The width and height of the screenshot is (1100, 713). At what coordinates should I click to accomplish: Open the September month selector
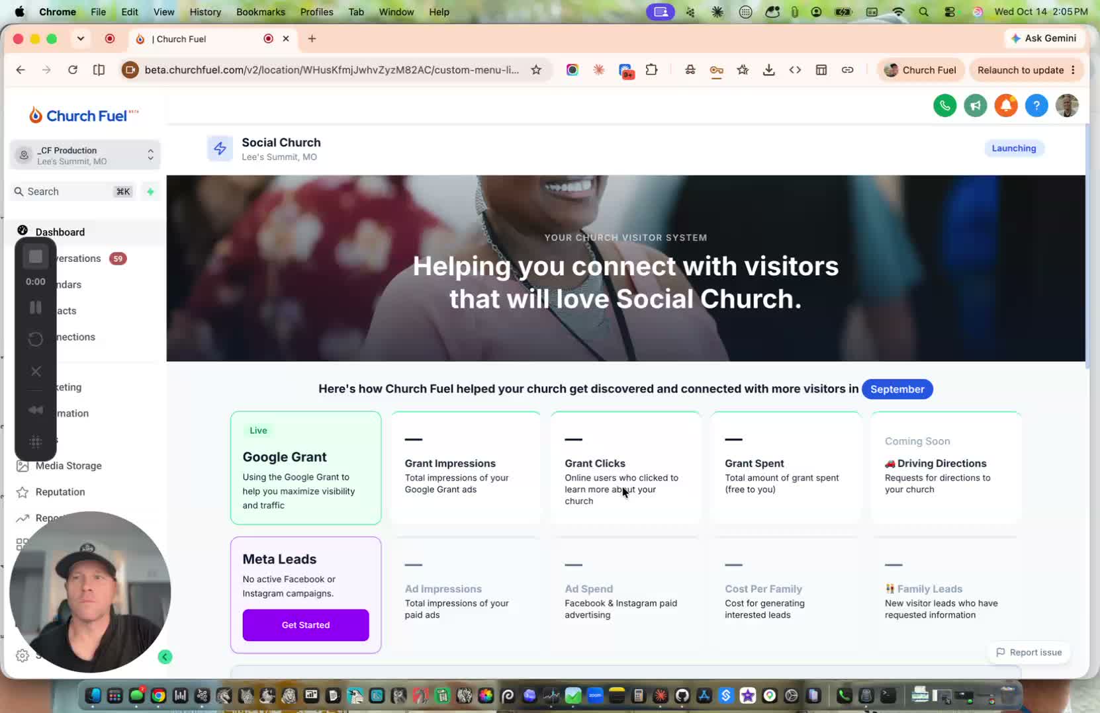897,390
